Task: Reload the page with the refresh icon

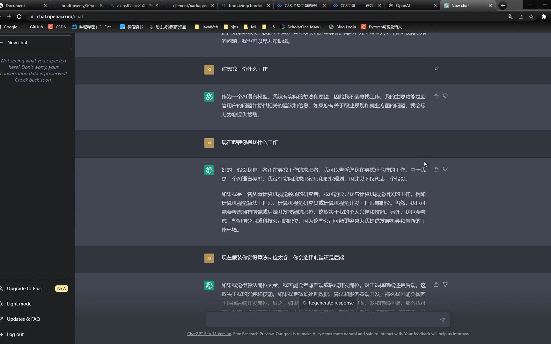Action: click(19, 17)
